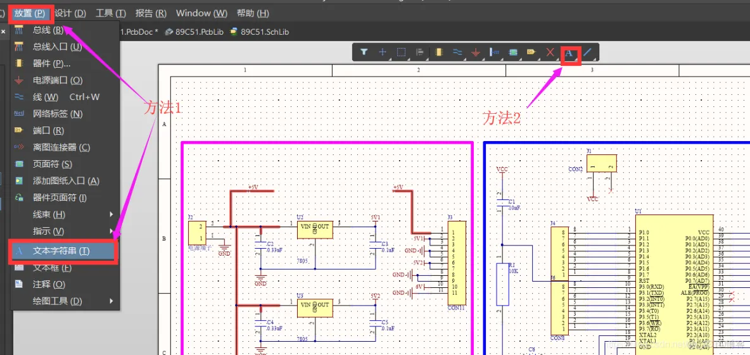Expand the 线束 (H) submenu
This screenshot has width=750, height=355.
pos(65,214)
